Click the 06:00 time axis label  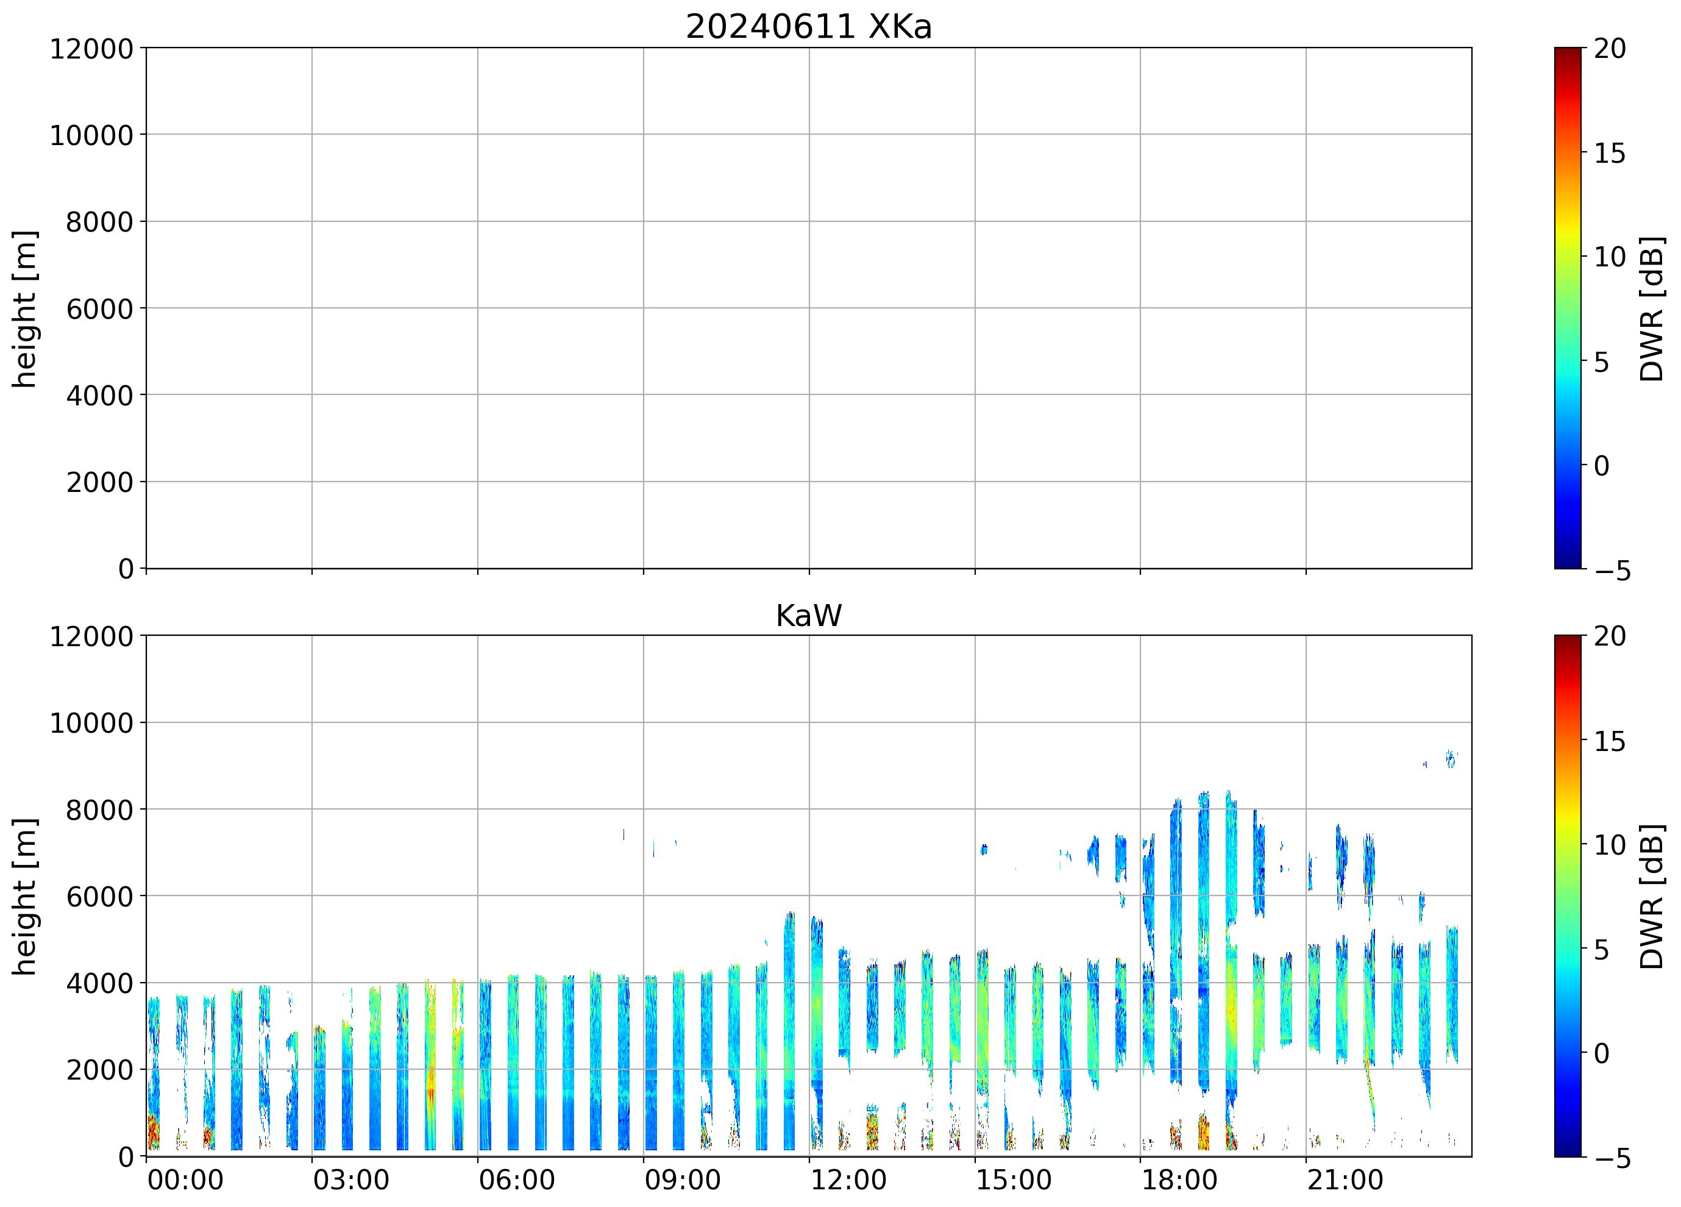point(517,1180)
